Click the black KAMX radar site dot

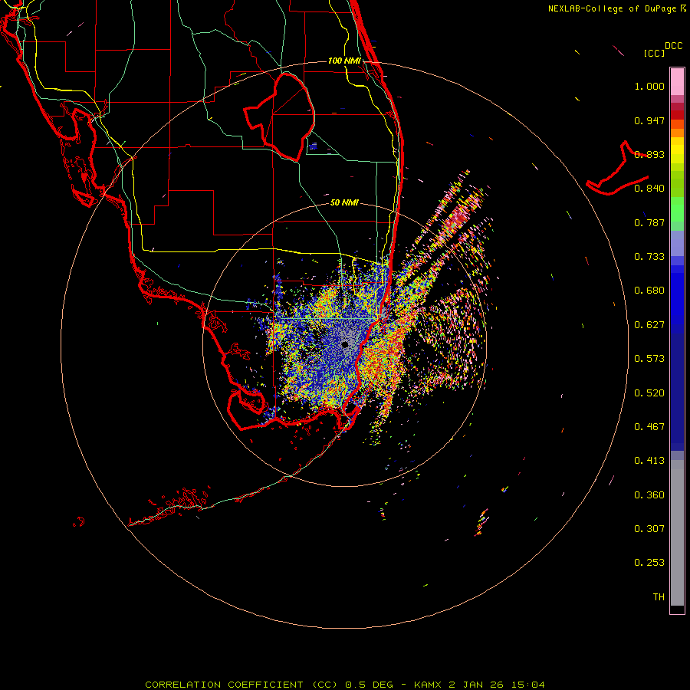click(345, 344)
